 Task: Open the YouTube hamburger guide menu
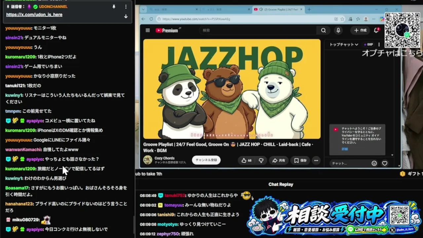pos(148,30)
